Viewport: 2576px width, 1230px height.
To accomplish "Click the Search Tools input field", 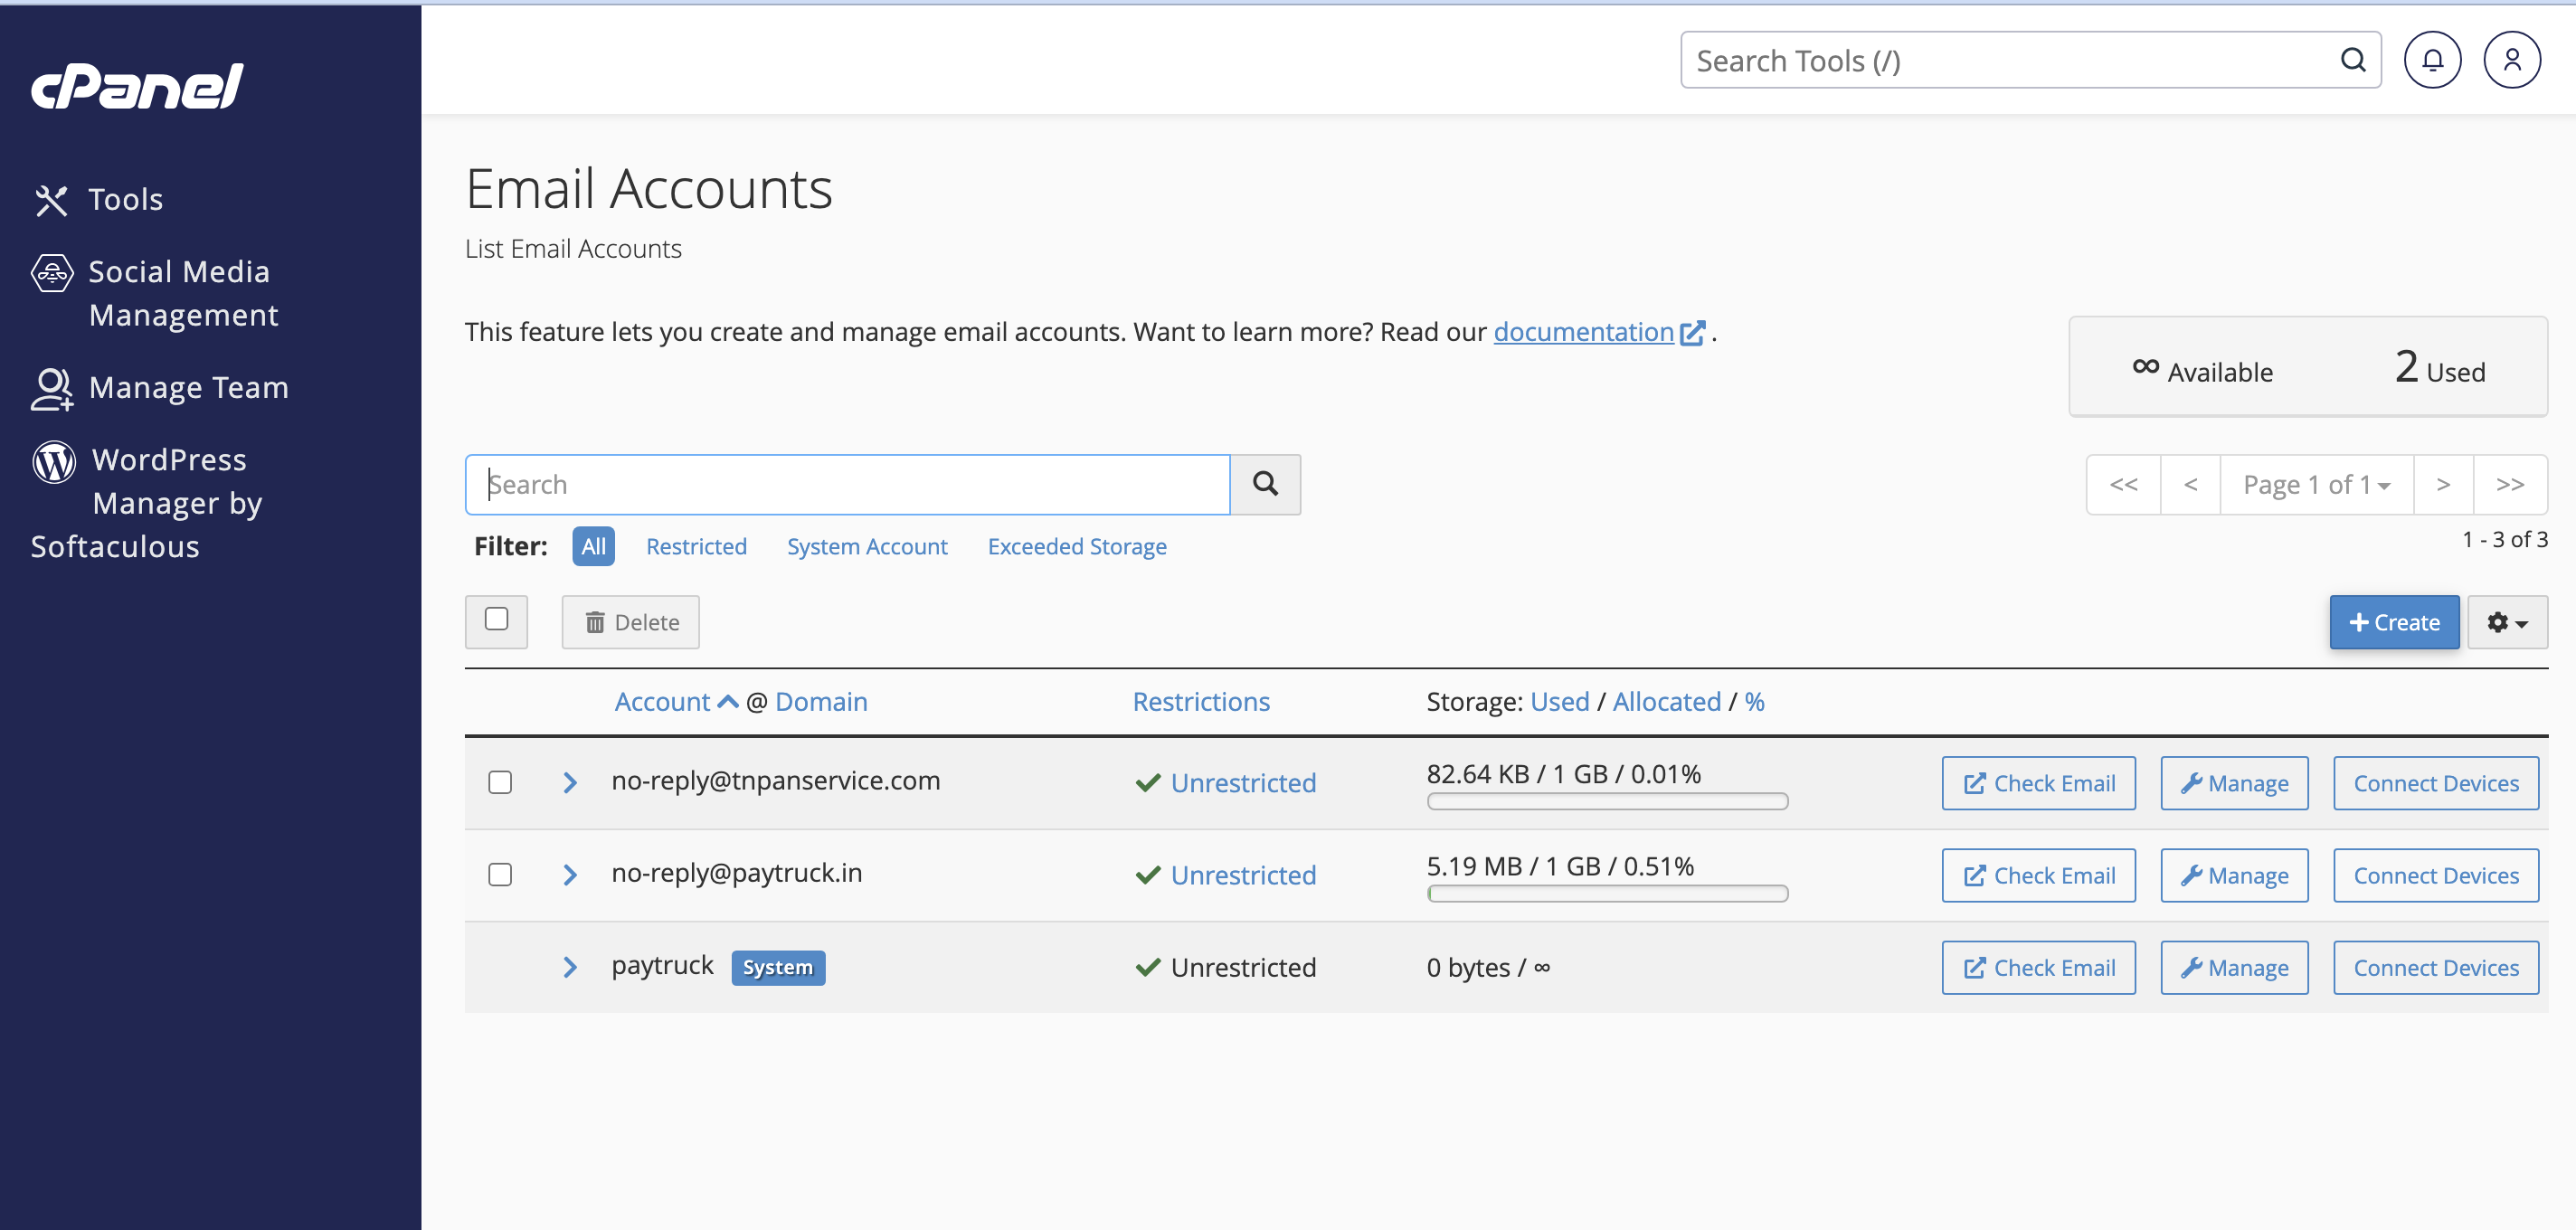I will pyautogui.click(x=2010, y=60).
